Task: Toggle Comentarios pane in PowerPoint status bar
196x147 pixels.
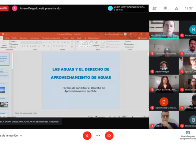Action: click(x=100, y=117)
